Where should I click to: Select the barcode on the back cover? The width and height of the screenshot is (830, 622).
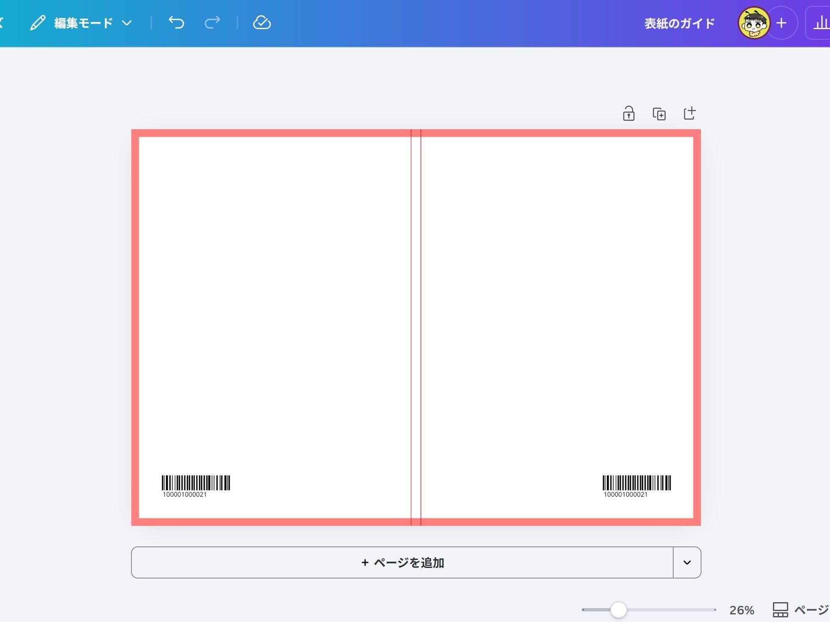(x=196, y=482)
